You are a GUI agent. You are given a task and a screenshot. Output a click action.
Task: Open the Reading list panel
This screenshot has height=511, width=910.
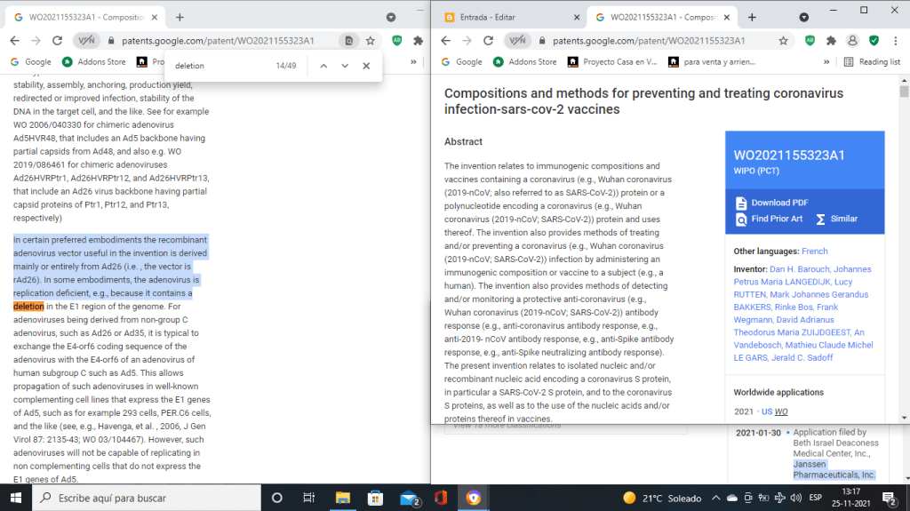[871, 62]
